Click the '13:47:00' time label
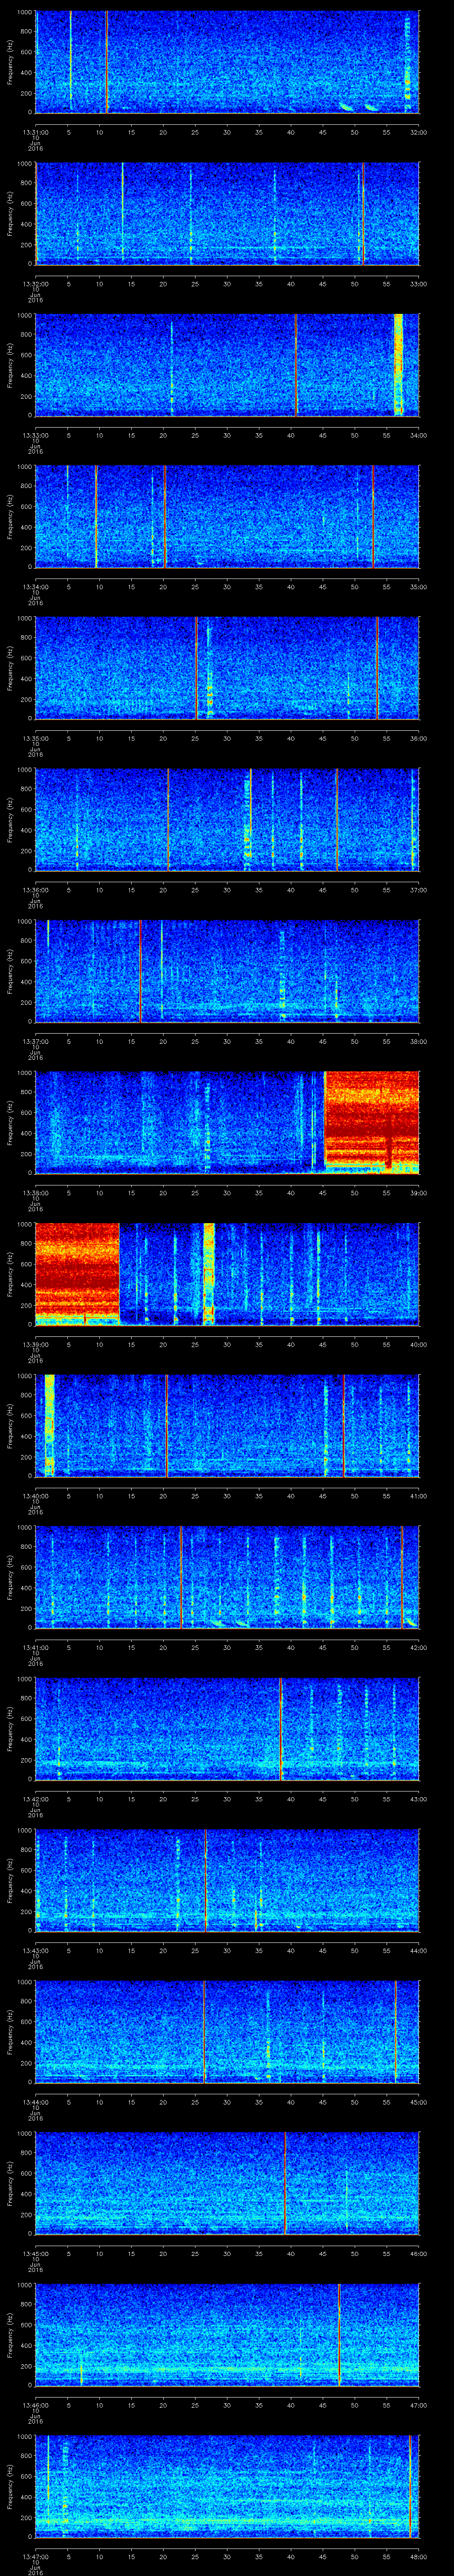The width and height of the screenshot is (454, 2576). [35, 2556]
